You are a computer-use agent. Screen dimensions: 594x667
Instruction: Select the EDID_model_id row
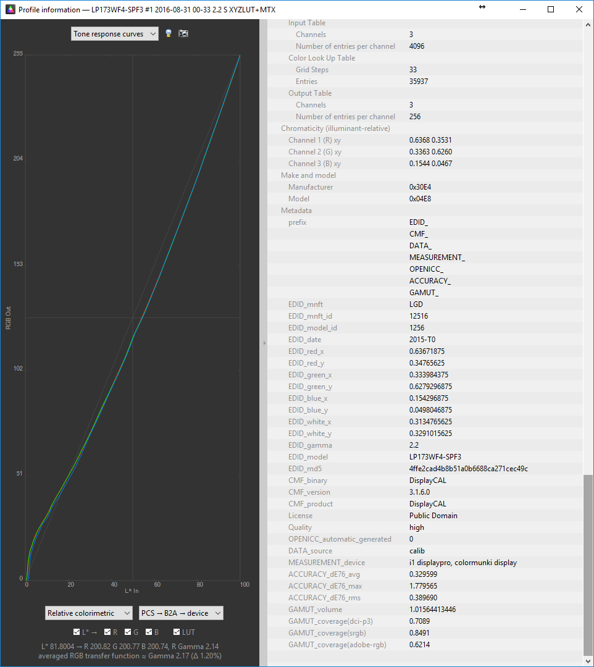[x=425, y=328]
